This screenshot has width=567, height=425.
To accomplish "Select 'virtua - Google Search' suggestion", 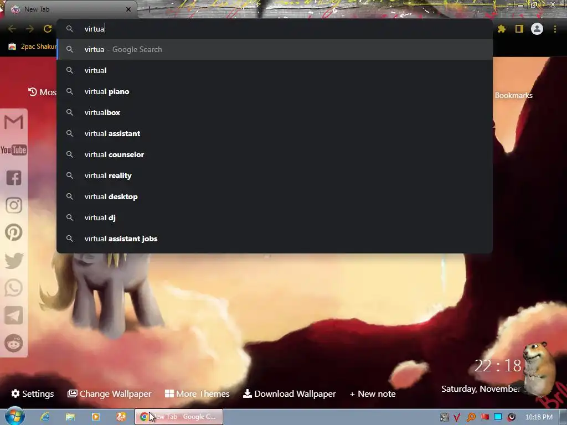I will pyautogui.click(x=275, y=49).
